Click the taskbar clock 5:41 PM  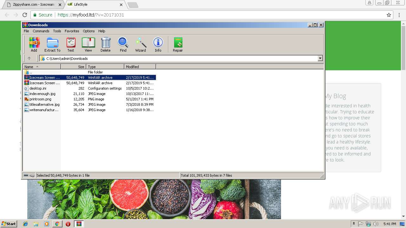tap(390, 224)
